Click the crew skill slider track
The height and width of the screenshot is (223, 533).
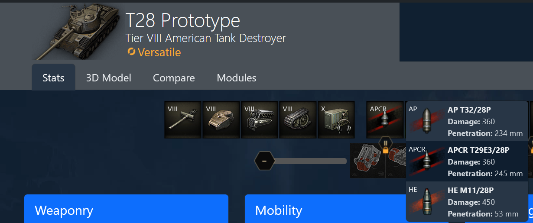coord(310,161)
